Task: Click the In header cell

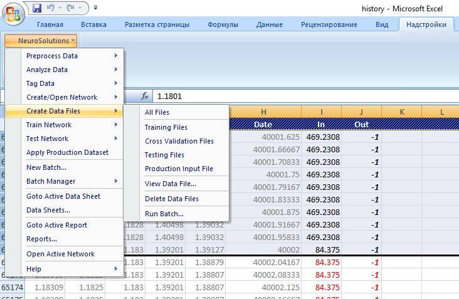Action: [322, 124]
